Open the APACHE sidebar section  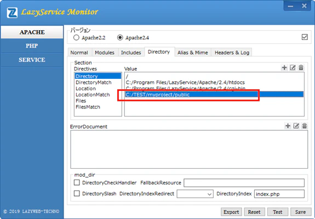pos(32,32)
